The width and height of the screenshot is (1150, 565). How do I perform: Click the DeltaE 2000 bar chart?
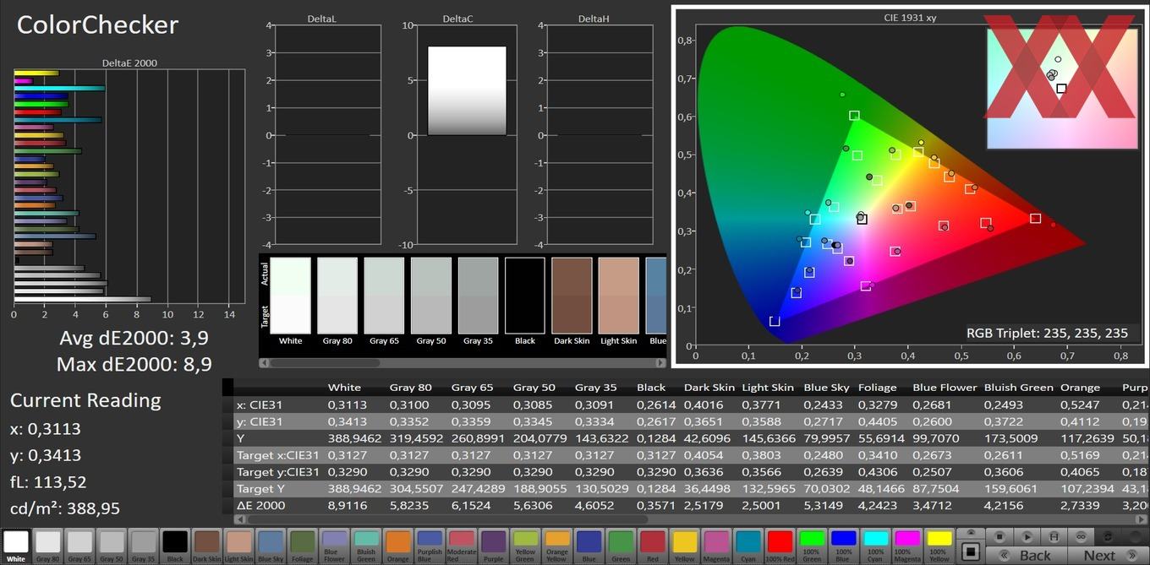pos(129,186)
